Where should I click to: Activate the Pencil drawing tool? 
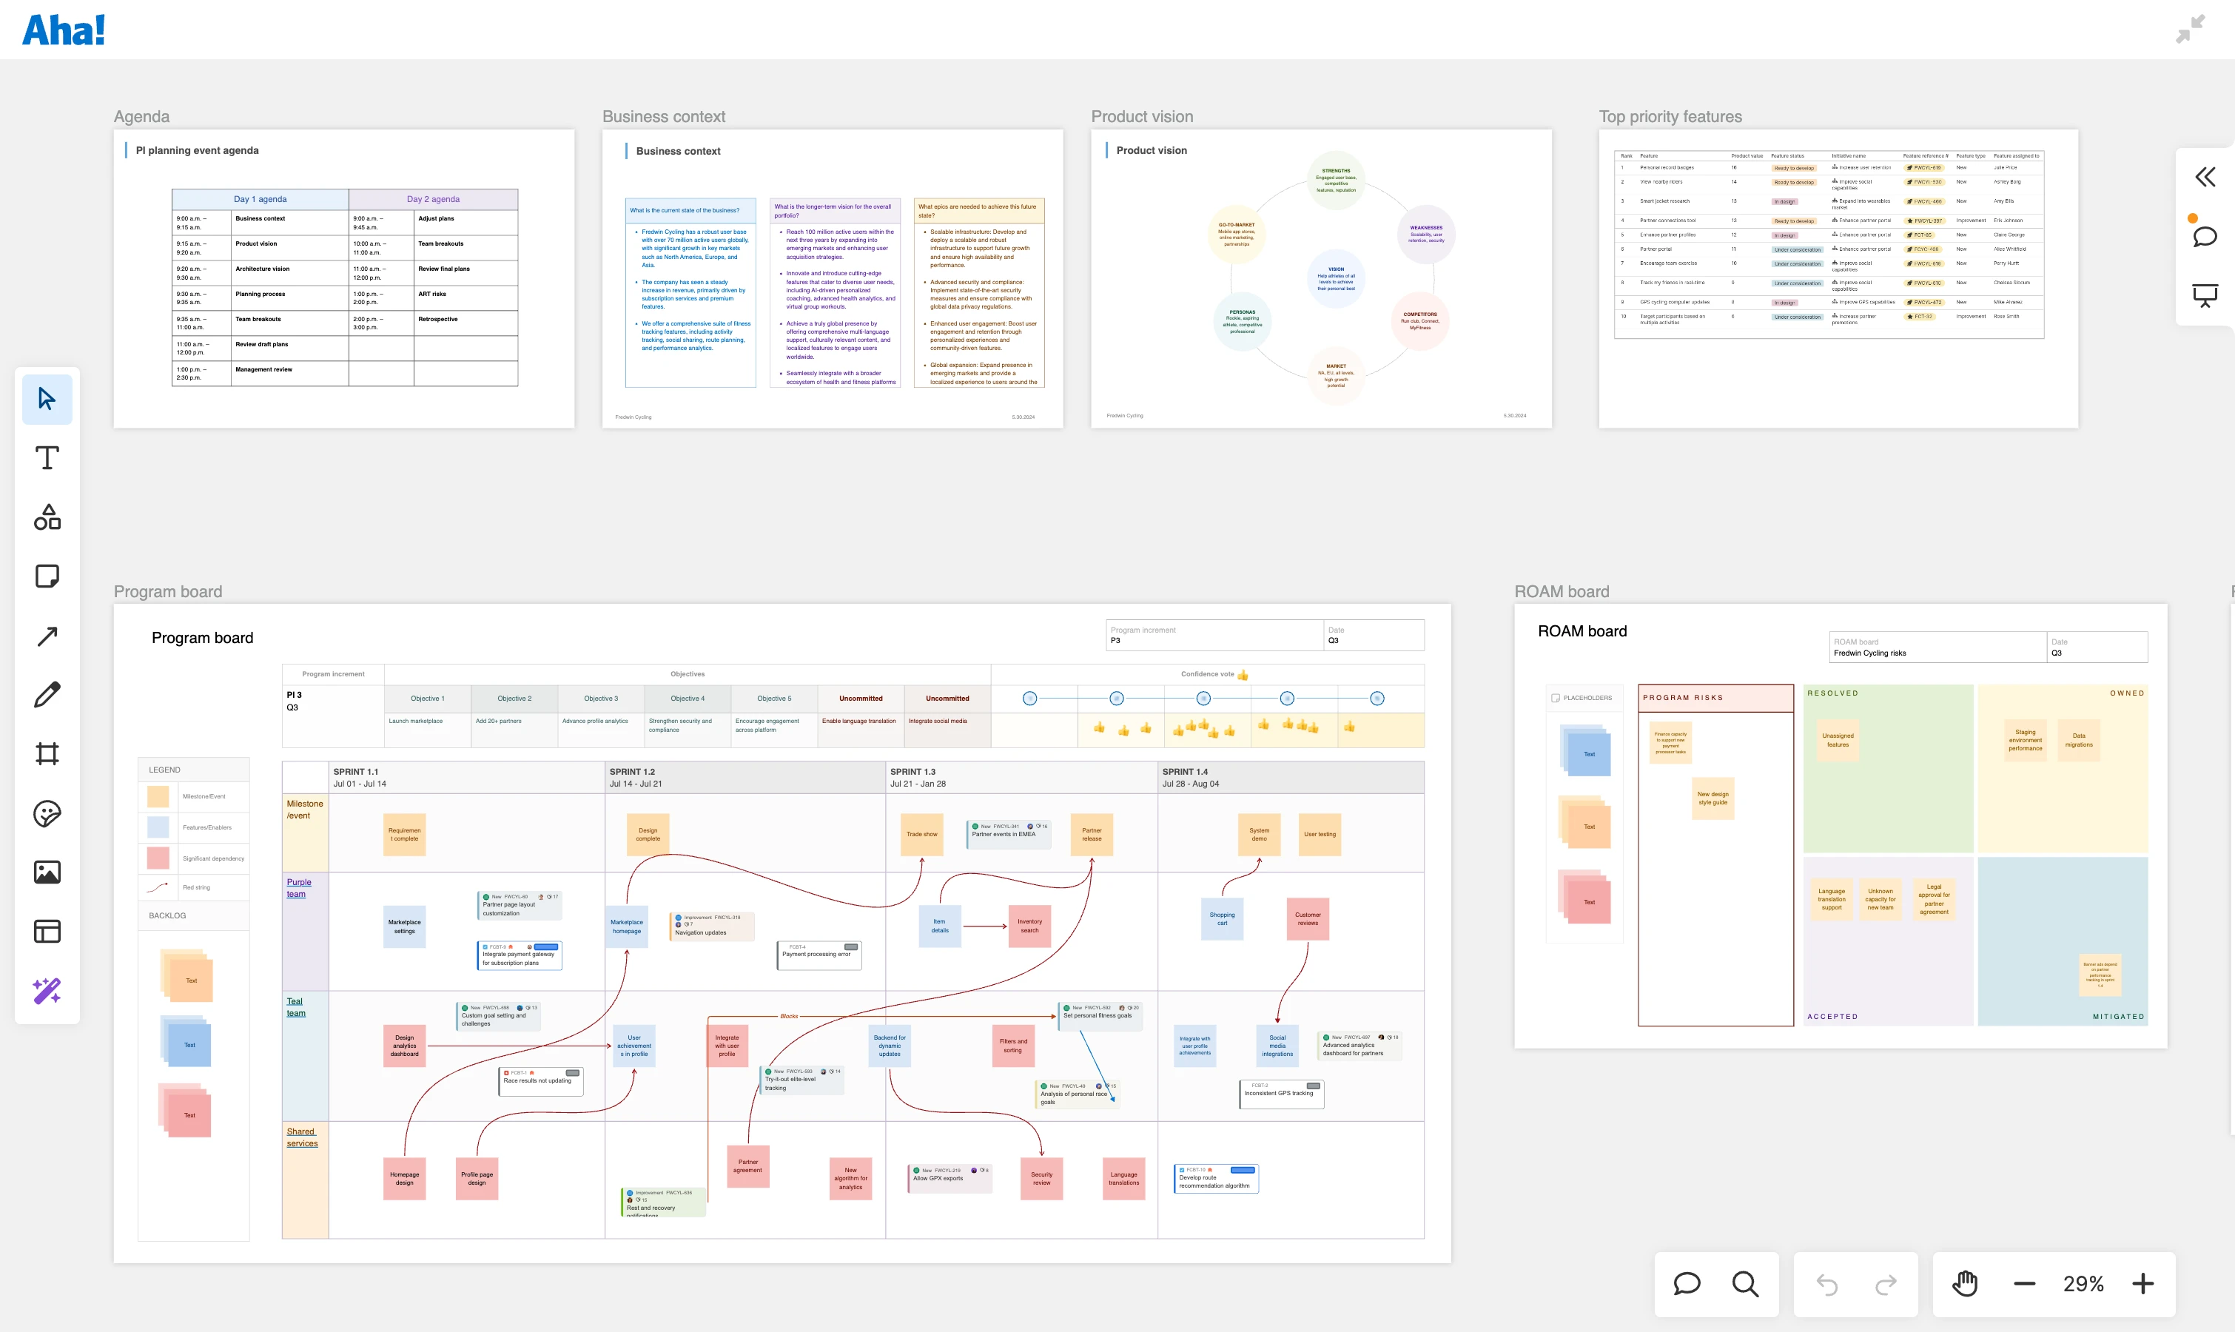point(47,695)
